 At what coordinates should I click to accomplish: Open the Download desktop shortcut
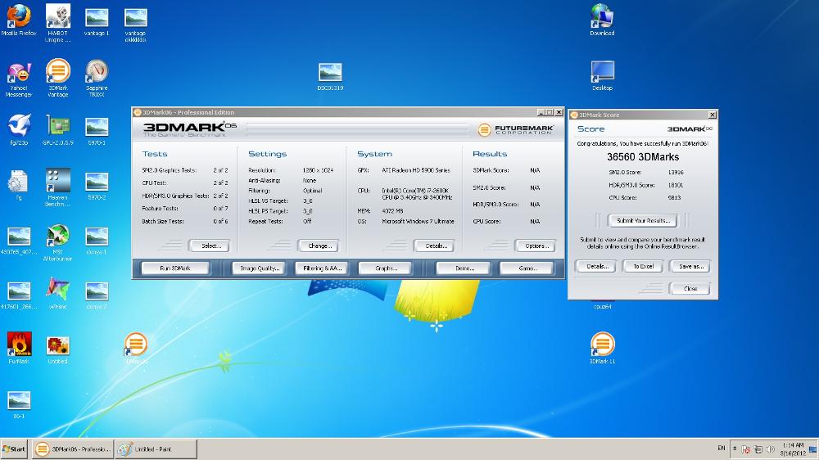602,20
